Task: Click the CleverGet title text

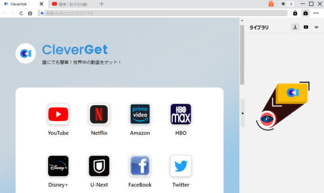Action: tap(75, 50)
